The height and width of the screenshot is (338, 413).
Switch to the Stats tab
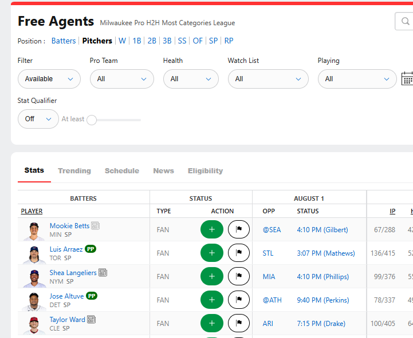click(34, 170)
